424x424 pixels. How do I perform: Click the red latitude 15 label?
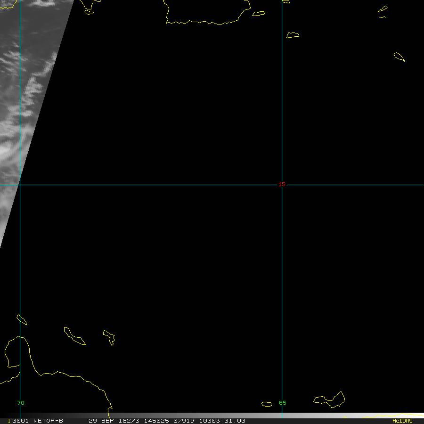(x=282, y=185)
